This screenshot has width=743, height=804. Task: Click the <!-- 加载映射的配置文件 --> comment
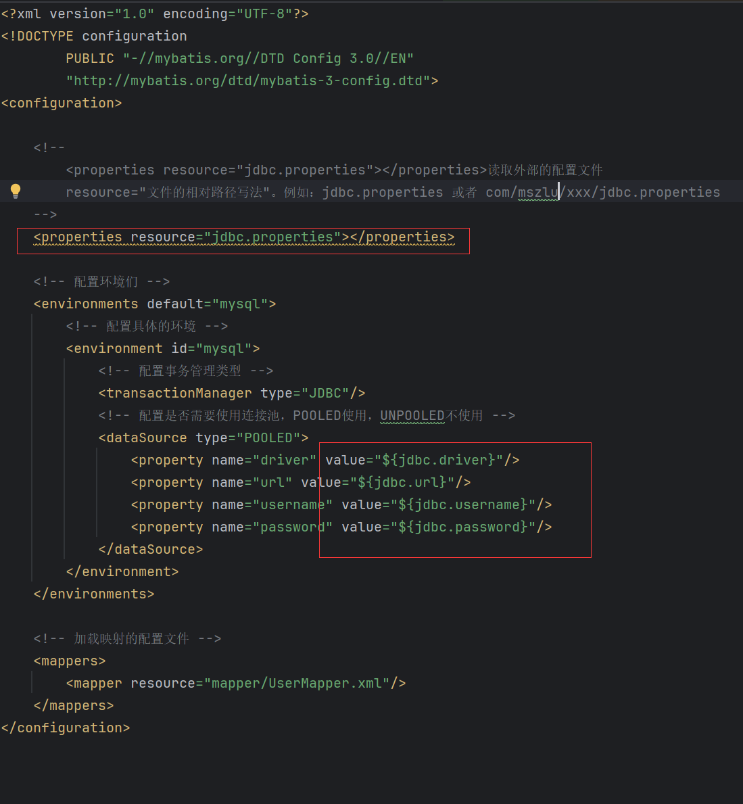127,639
